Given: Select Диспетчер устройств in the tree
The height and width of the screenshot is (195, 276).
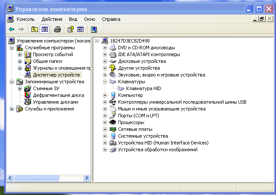Looking at the screenshot, I should (x=57, y=75).
